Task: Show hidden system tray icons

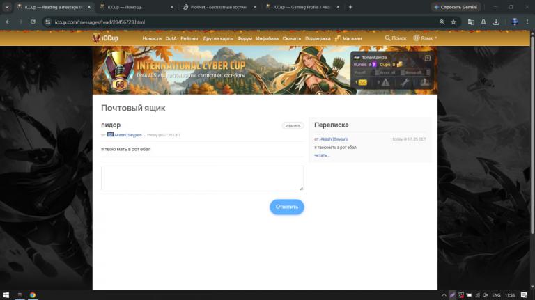Action: [x=444, y=295]
